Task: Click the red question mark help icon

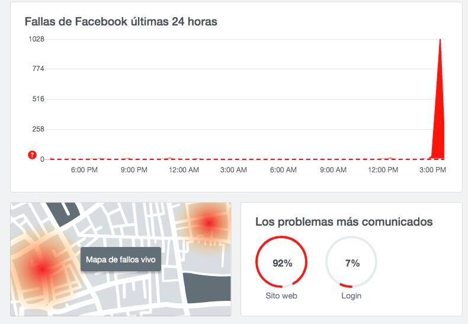Action: pos(33,155)
